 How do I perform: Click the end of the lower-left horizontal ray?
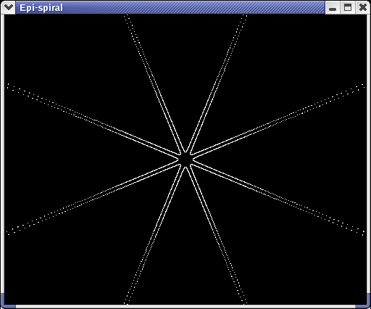(9, 233)
